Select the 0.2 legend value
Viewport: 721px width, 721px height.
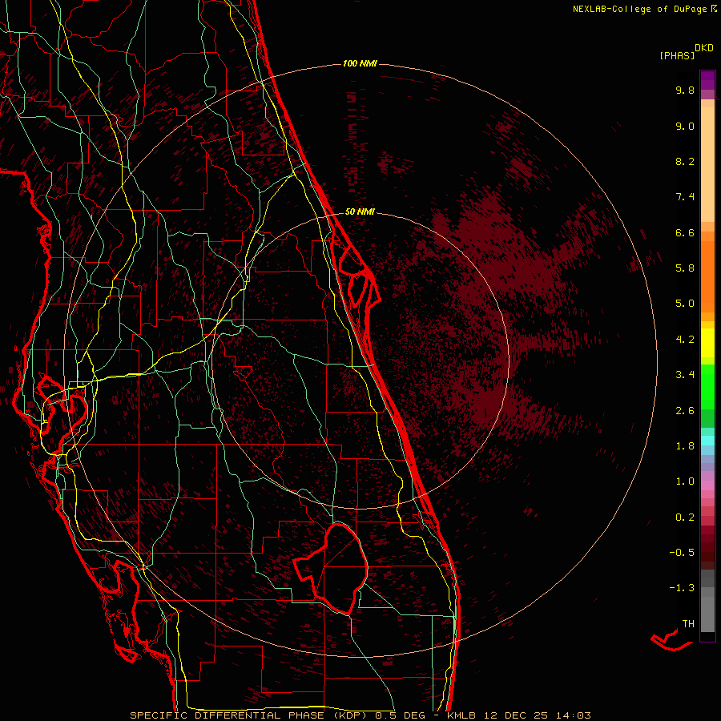(685, 518)
